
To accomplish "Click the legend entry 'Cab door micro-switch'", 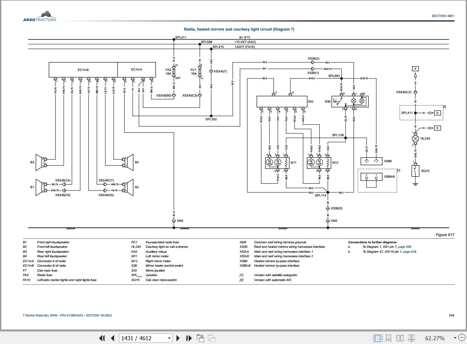I will point(161,280).
